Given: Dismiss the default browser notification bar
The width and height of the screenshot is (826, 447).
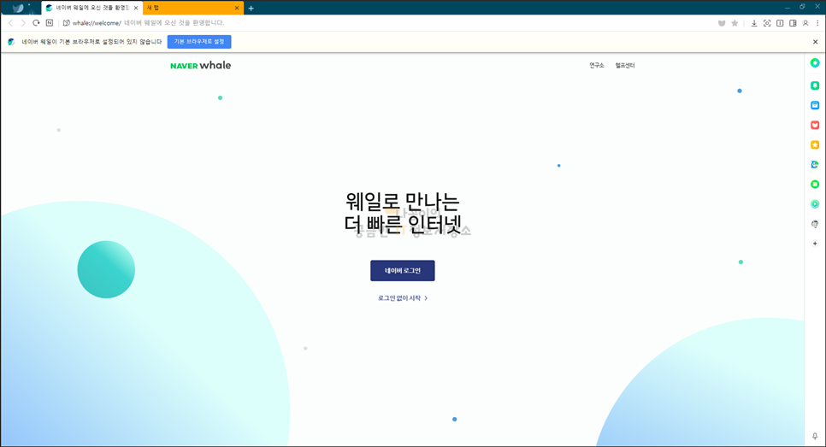Looking at the screenshot, I should pos(815,42).
